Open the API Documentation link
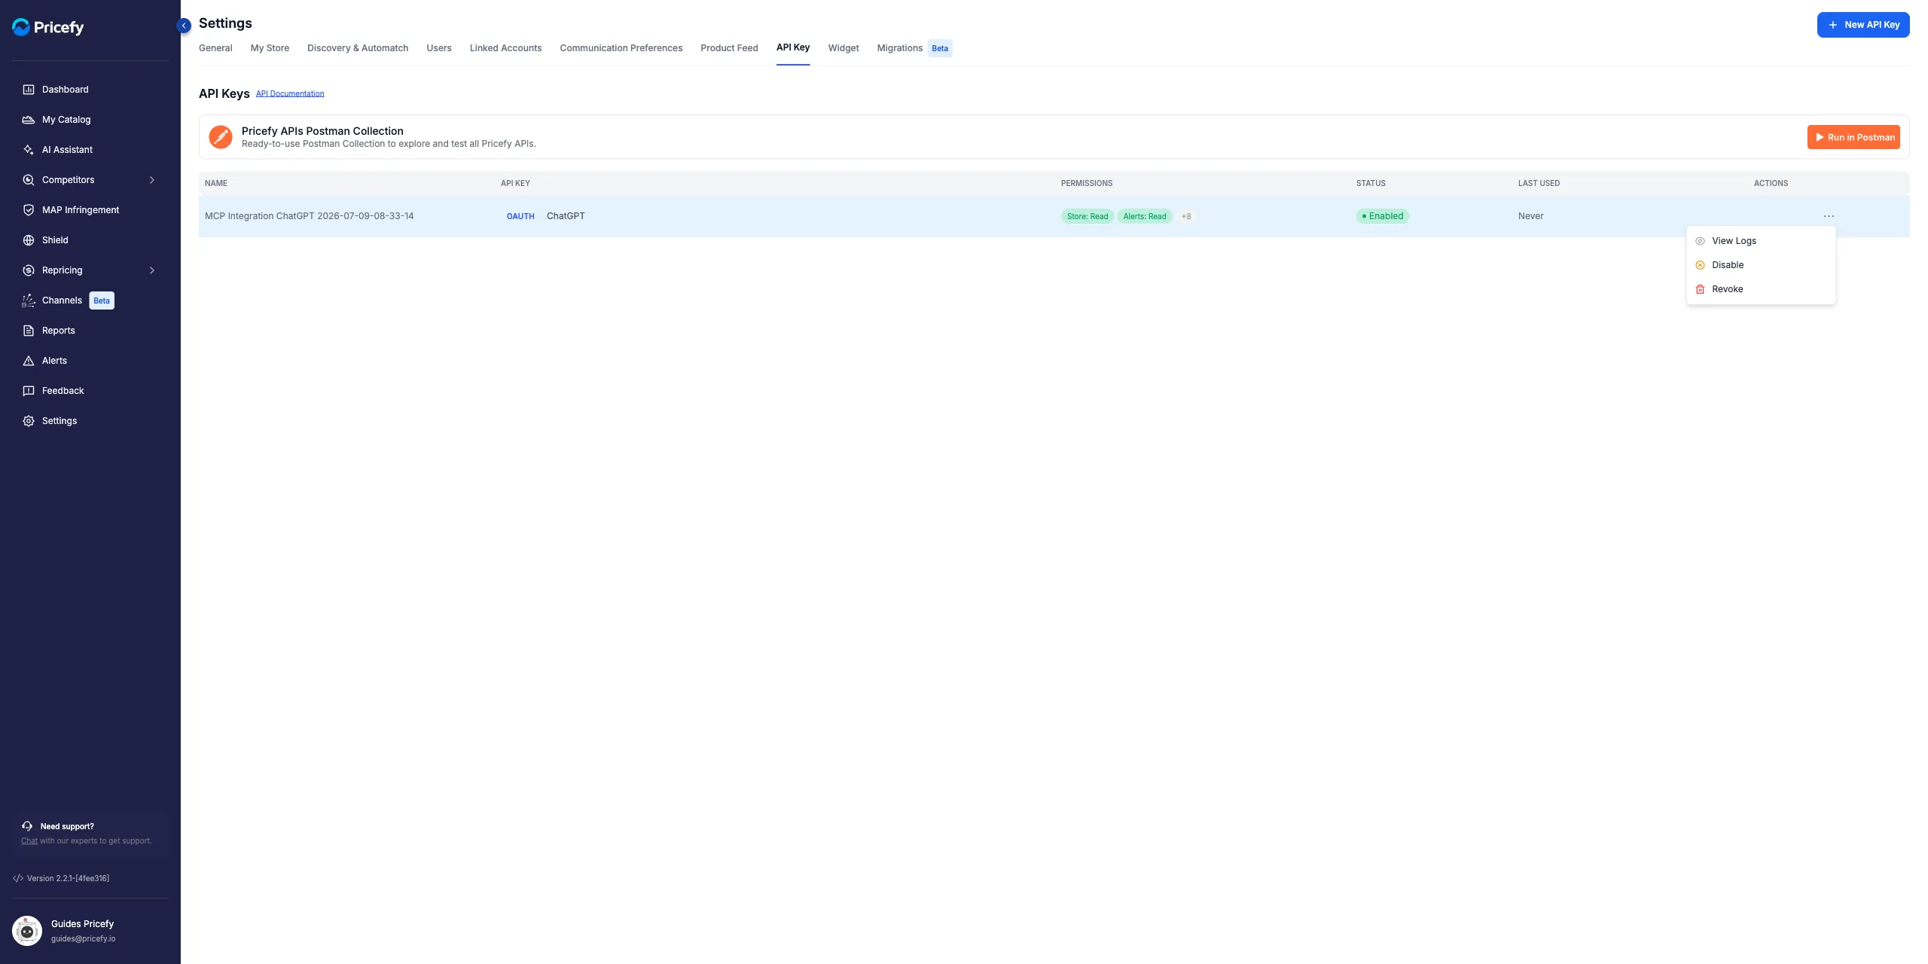 pos(290,93)
